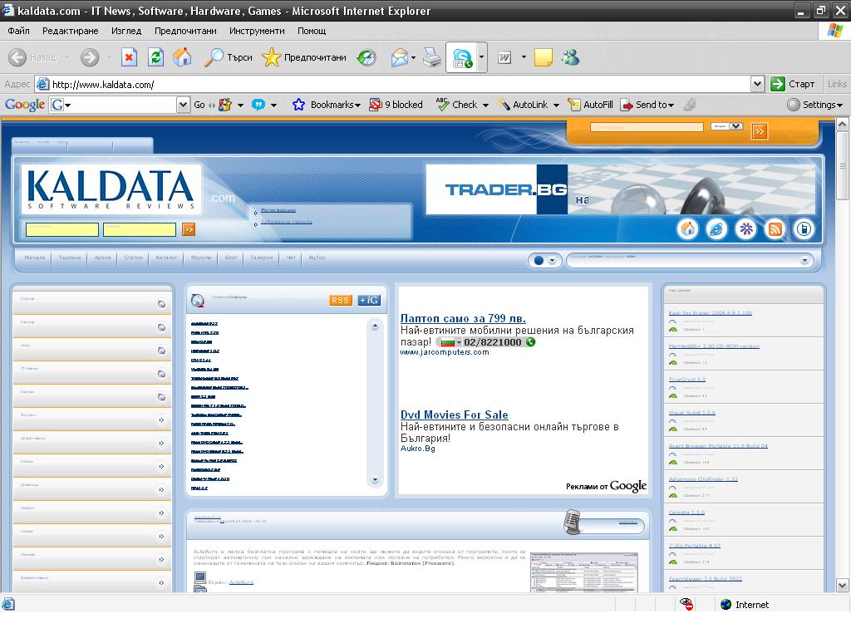
Task: Click the Старт go button
Action: 792,84
